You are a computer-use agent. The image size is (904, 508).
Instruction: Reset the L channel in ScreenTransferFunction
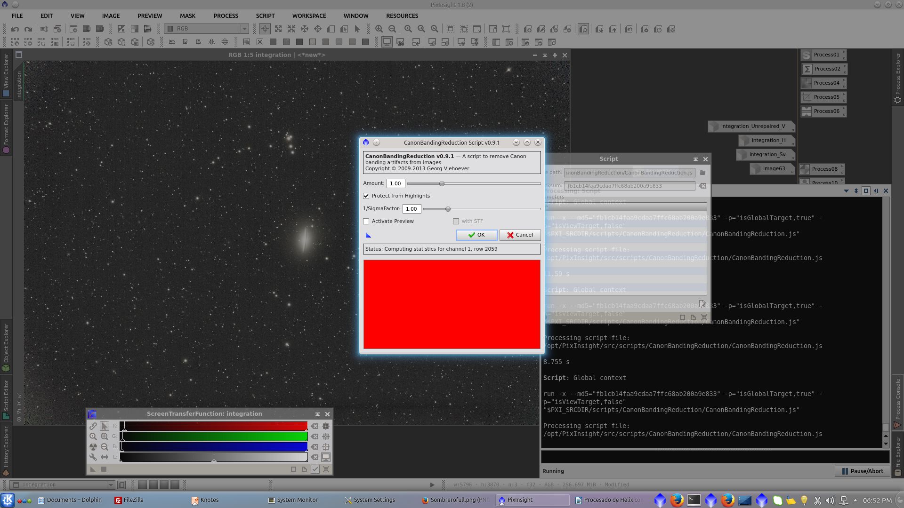315,457
